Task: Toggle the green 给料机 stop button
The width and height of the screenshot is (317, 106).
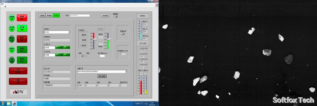Action: [22, 60]
